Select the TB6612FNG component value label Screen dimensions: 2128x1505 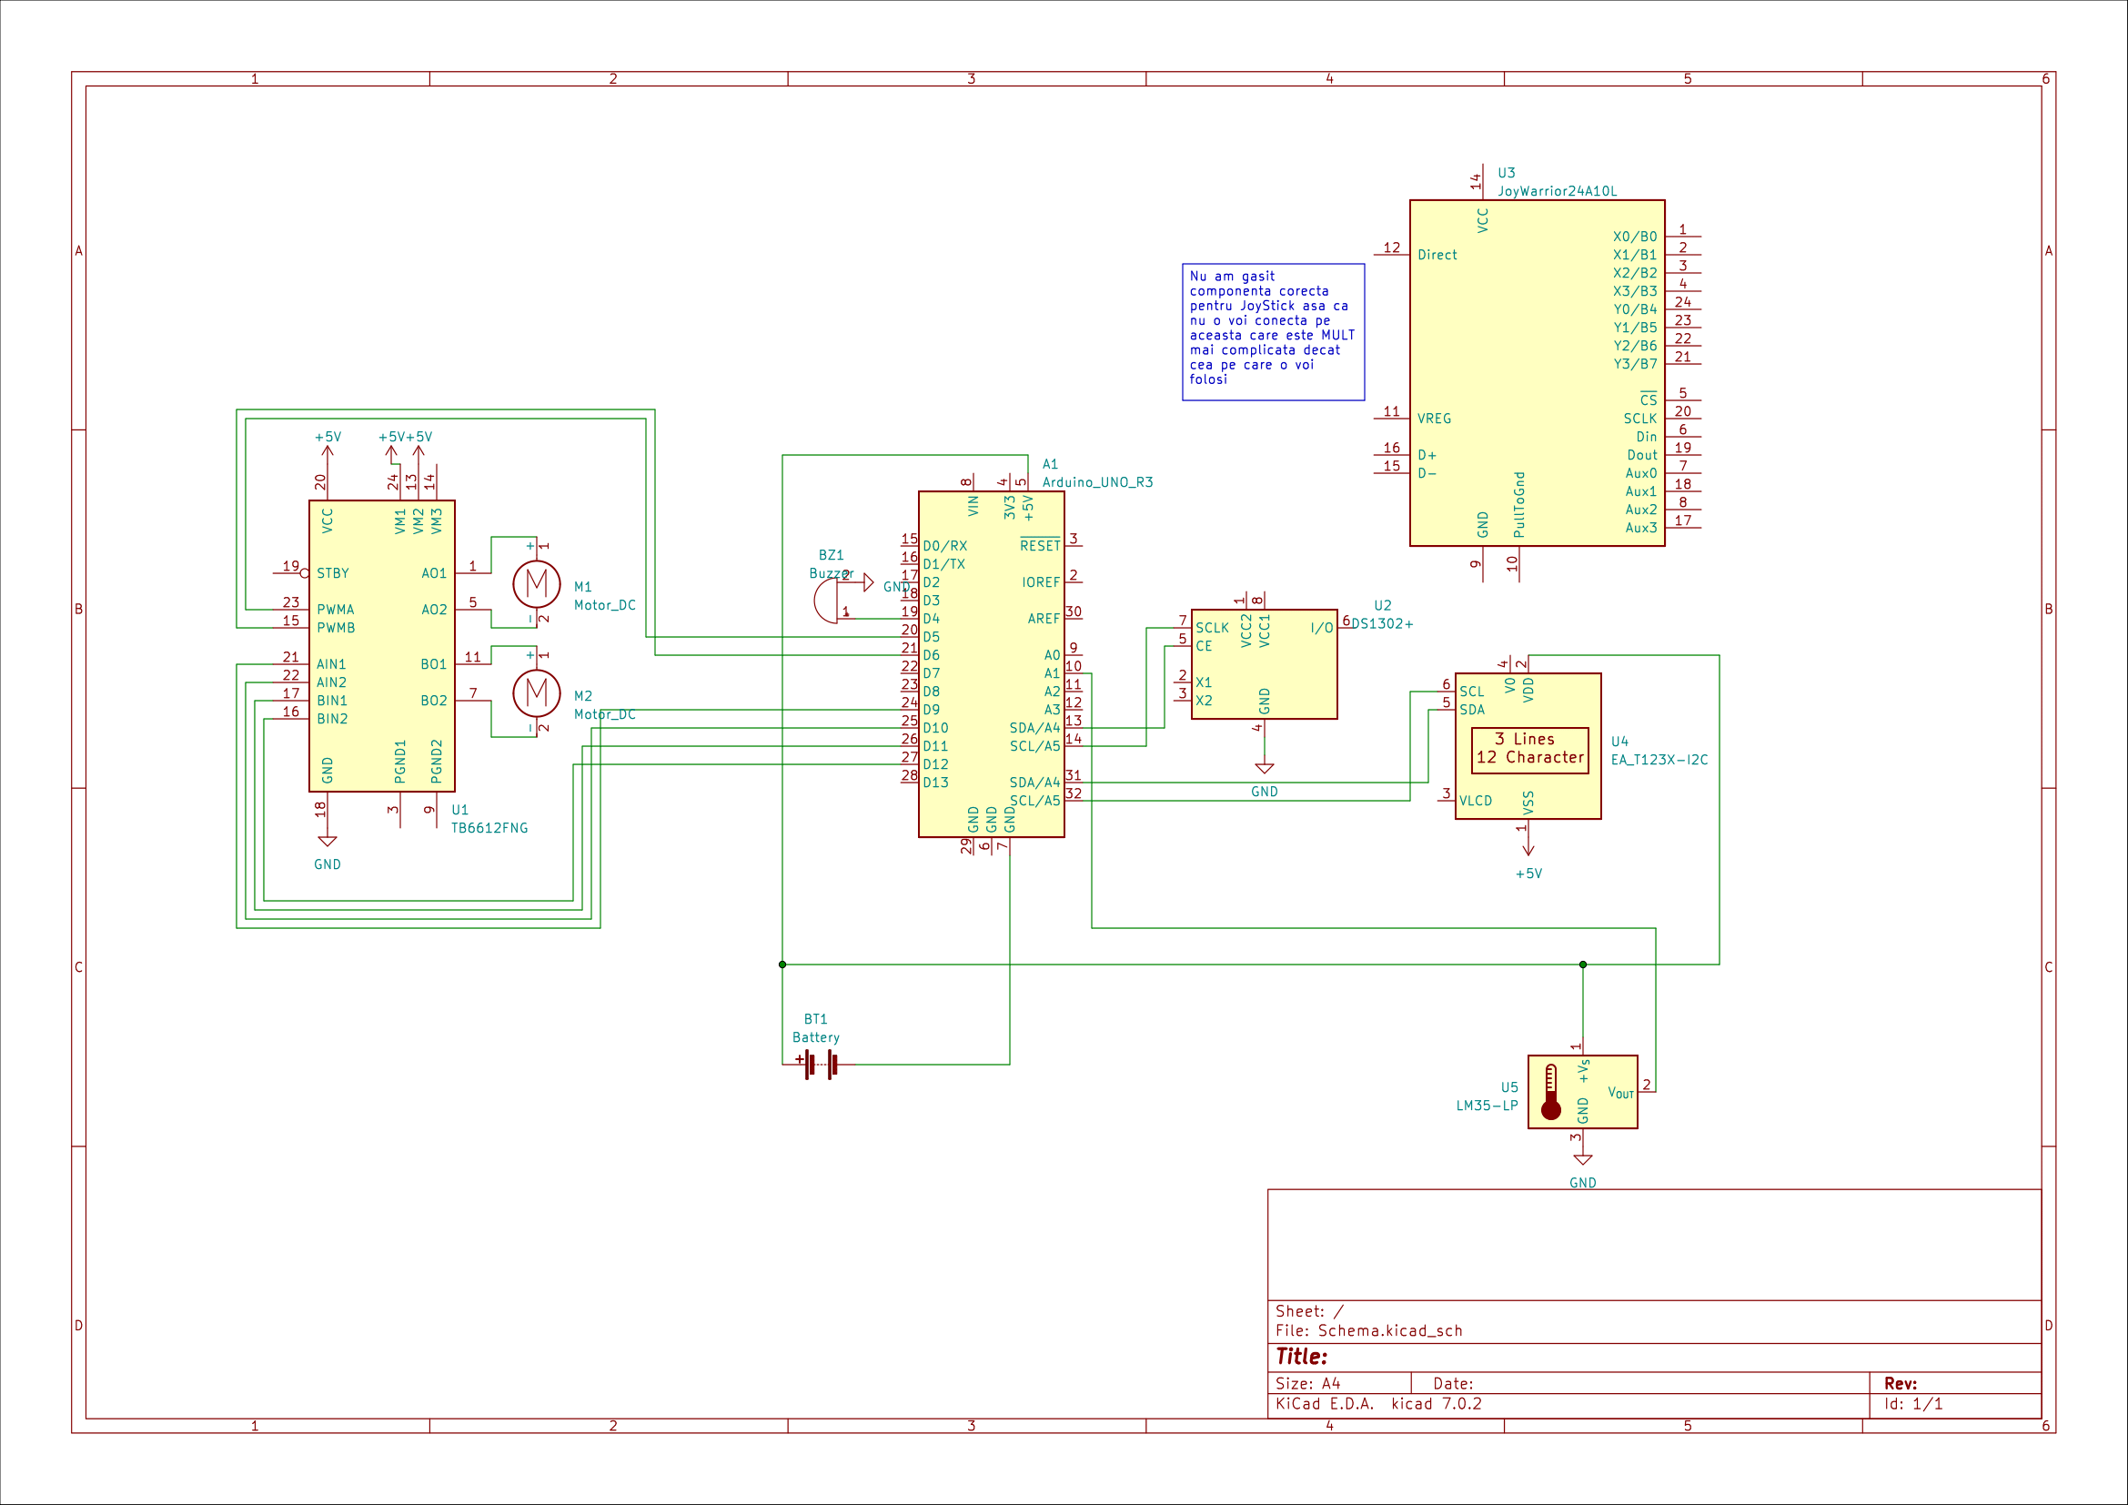pos(489,827)
